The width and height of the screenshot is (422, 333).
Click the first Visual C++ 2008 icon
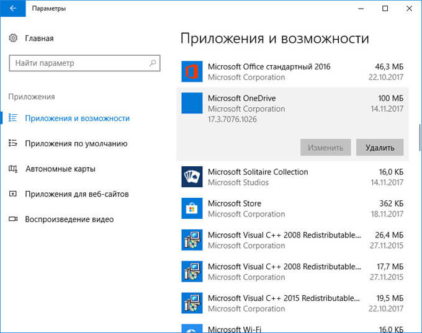tap(192, 241)
